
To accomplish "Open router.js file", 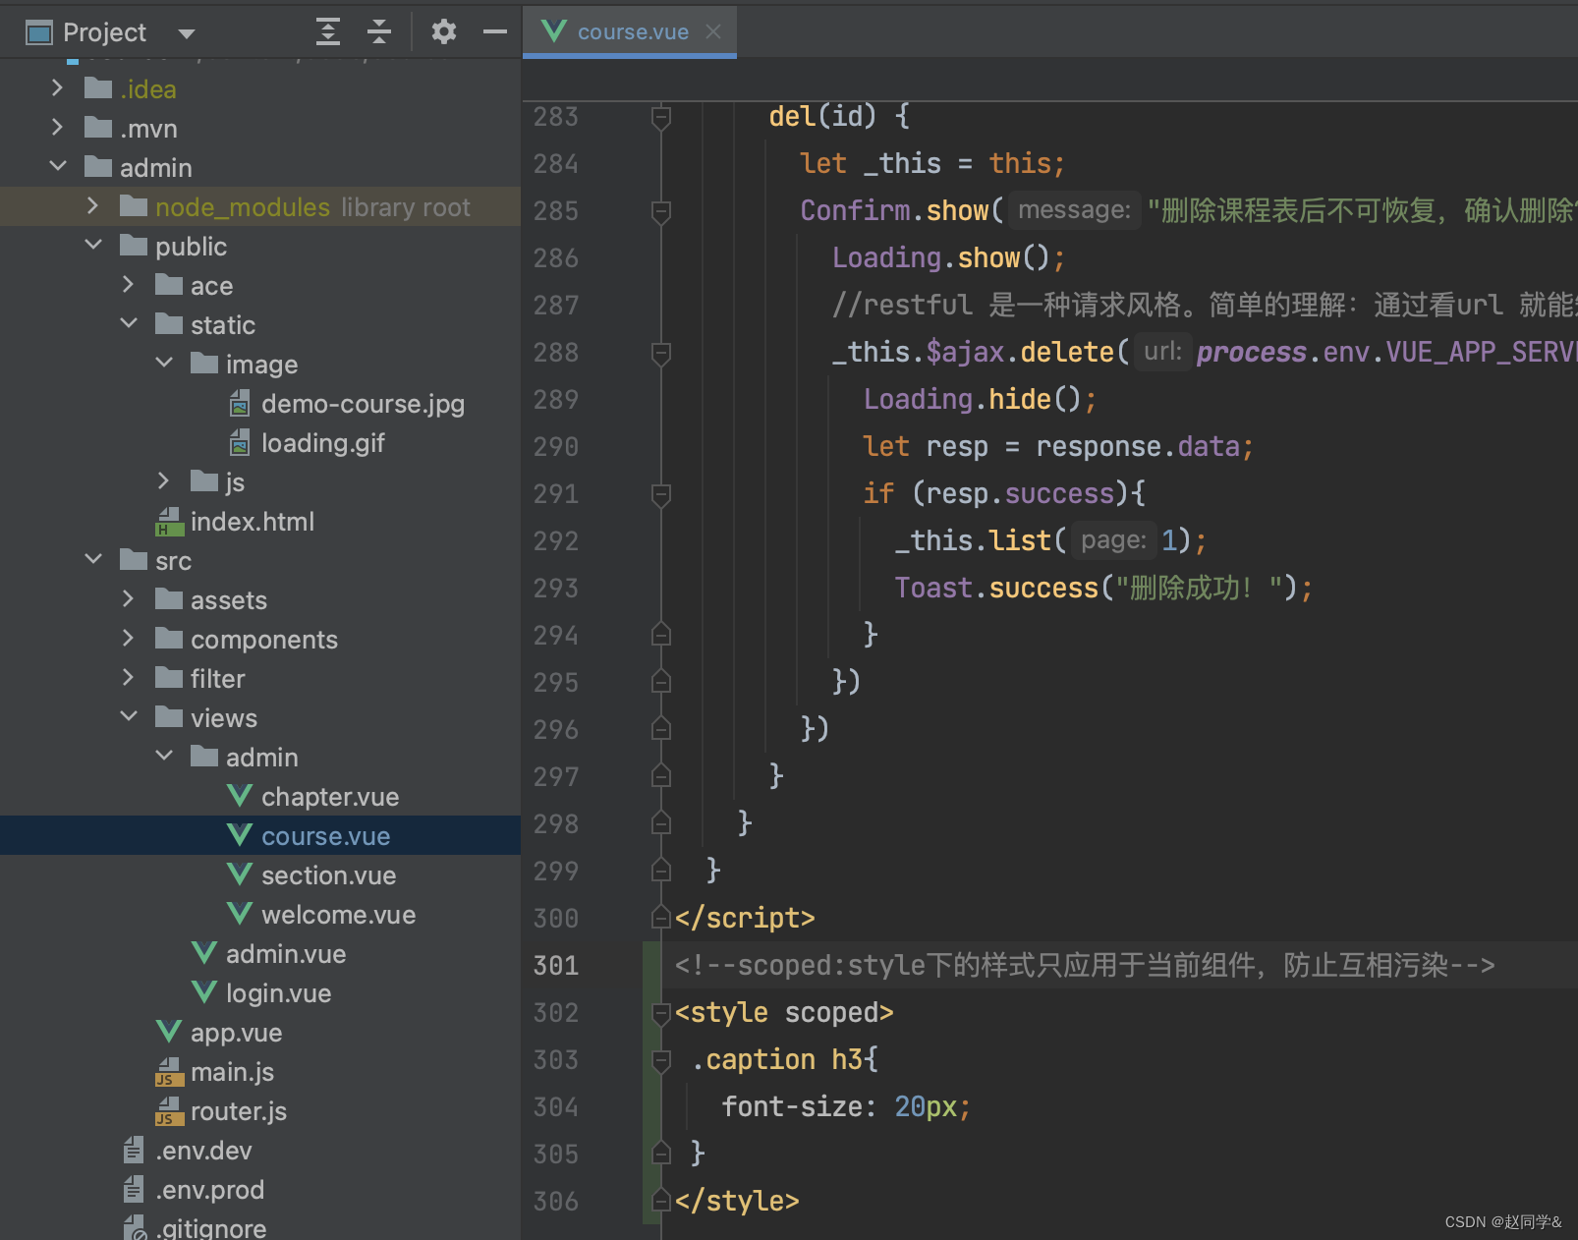I will tap(239, 1111).
